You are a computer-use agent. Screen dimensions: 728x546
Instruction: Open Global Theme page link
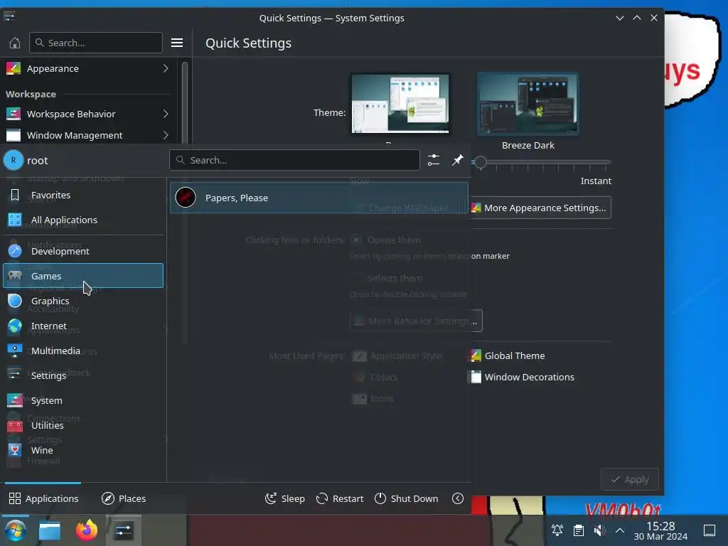click(x=508, y=355)
